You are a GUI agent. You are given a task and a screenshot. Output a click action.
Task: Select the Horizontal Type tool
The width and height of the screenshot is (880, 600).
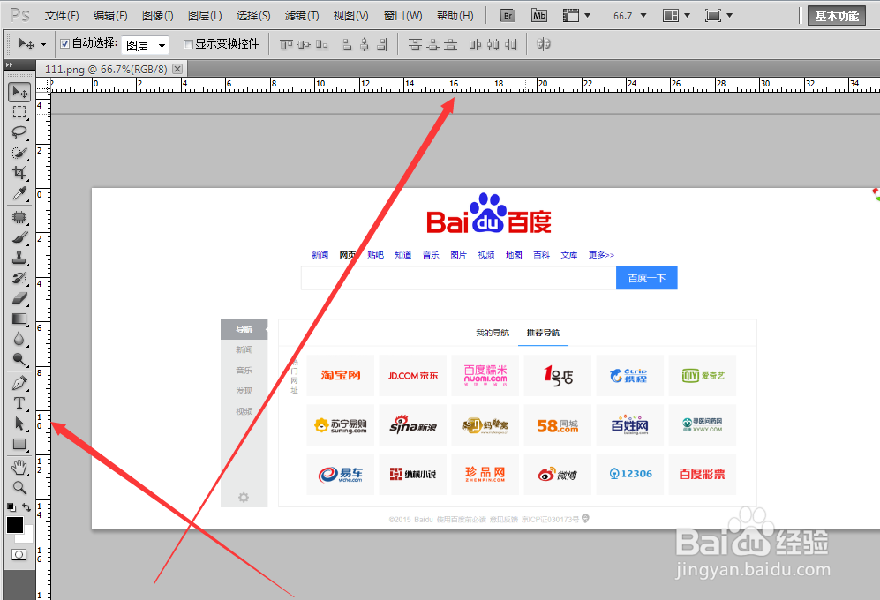coord(19,403)
